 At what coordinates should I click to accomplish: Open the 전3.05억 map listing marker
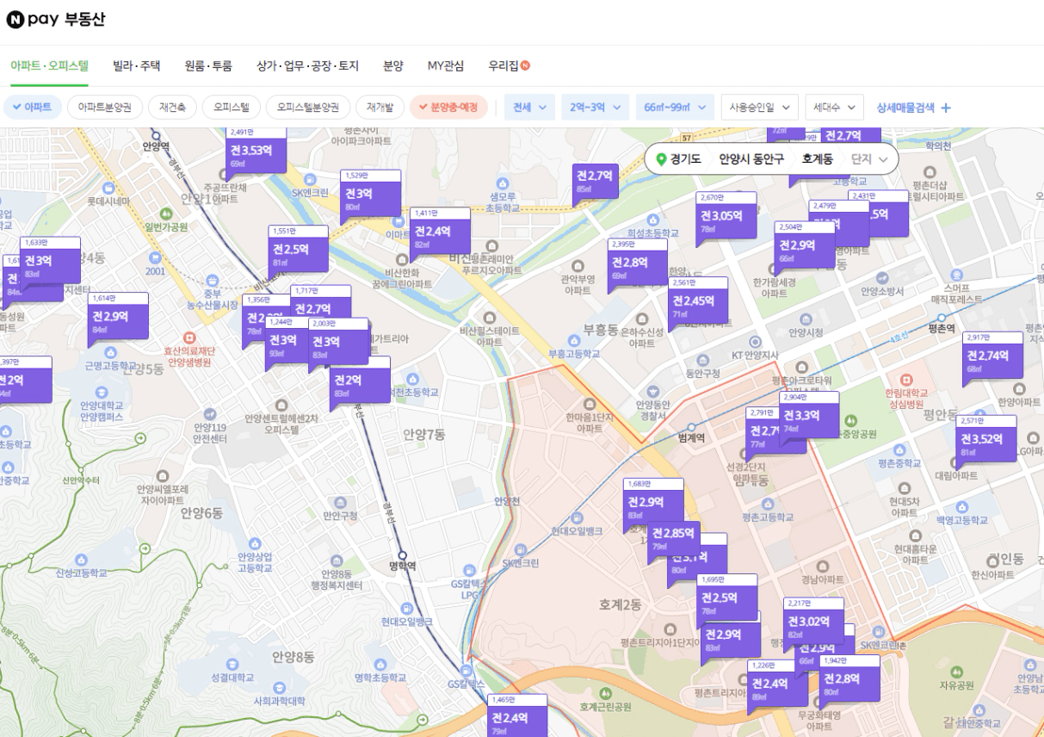(726, 218)
